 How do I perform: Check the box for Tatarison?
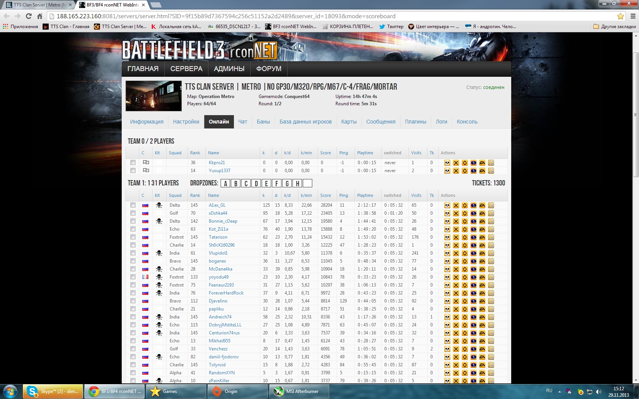pyautogui.click(x=133, y=237)
